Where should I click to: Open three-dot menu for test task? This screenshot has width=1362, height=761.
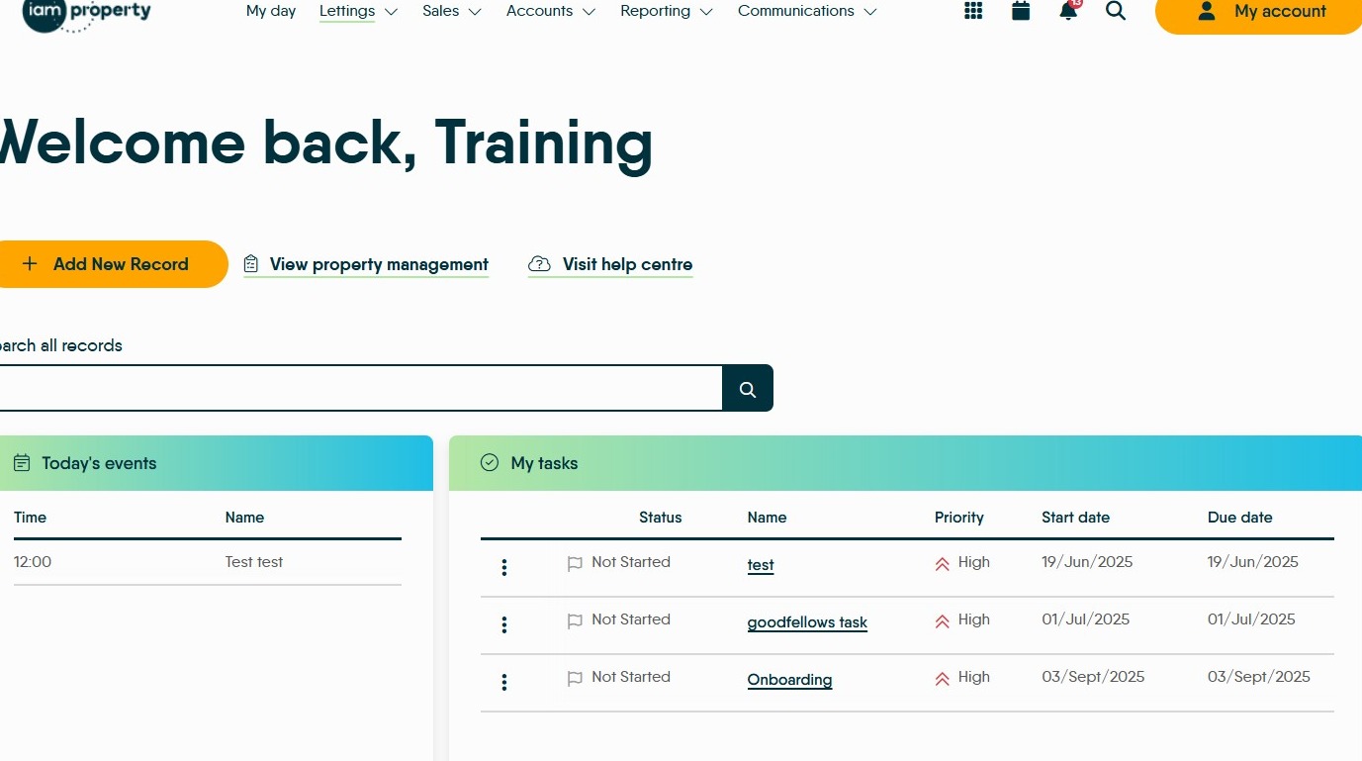pyautogui.click(x=504, y=567)
